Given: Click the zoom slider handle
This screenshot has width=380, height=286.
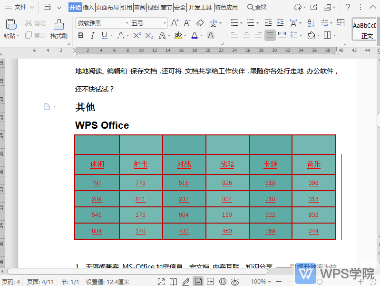Looking at the screenshot, I should point(320,282).
